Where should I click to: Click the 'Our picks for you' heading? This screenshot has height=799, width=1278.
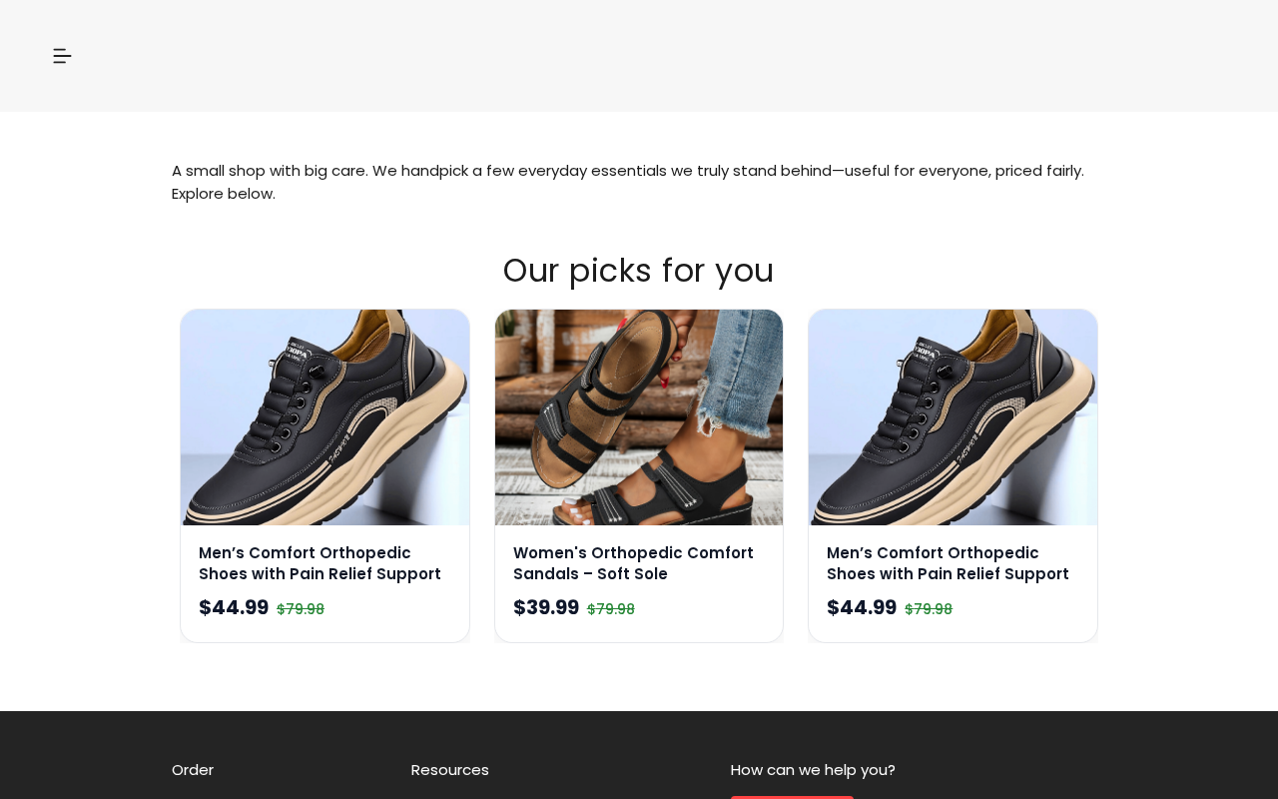(638, 271)
